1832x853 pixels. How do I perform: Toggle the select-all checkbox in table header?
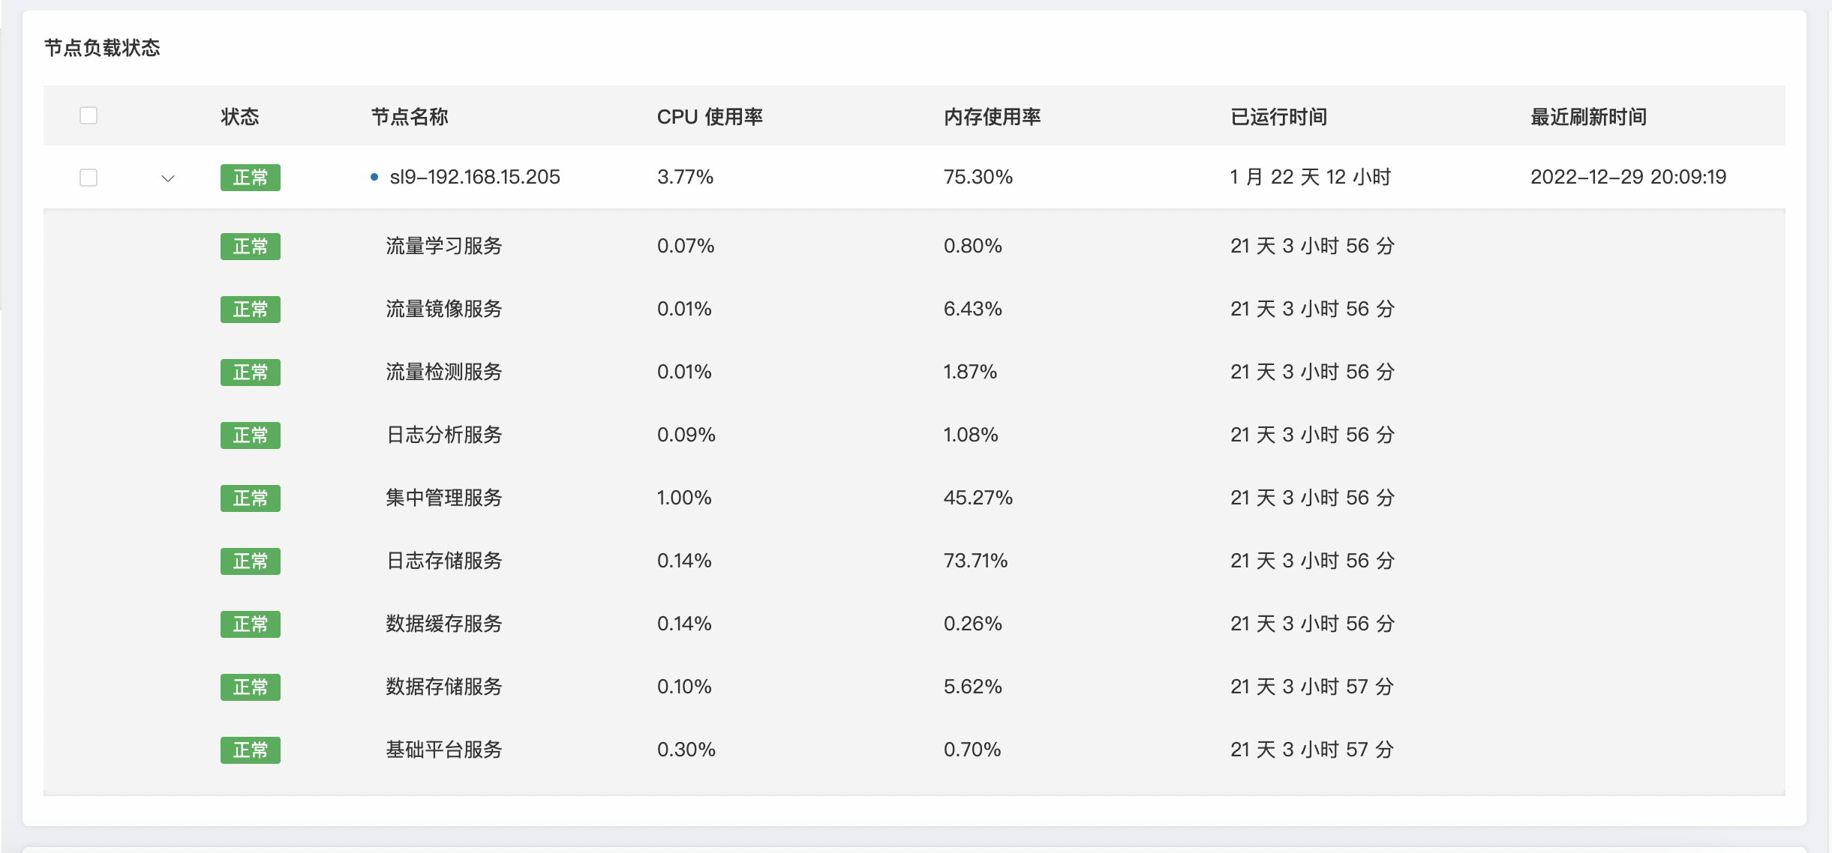(x=89, y=115)
